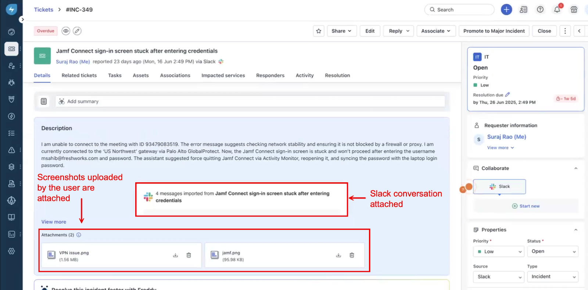
Task: Open the shield sidebar icon
Action: [x=11, y=99]
